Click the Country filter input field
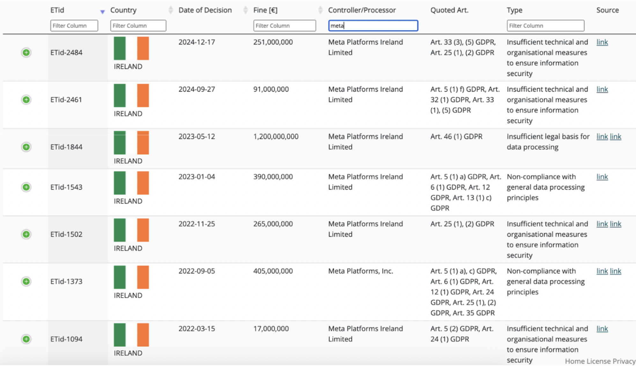 (x=138, y=26)
